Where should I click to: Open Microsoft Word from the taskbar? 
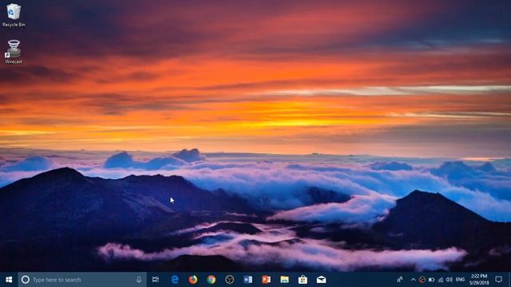[x=248, y=280]
